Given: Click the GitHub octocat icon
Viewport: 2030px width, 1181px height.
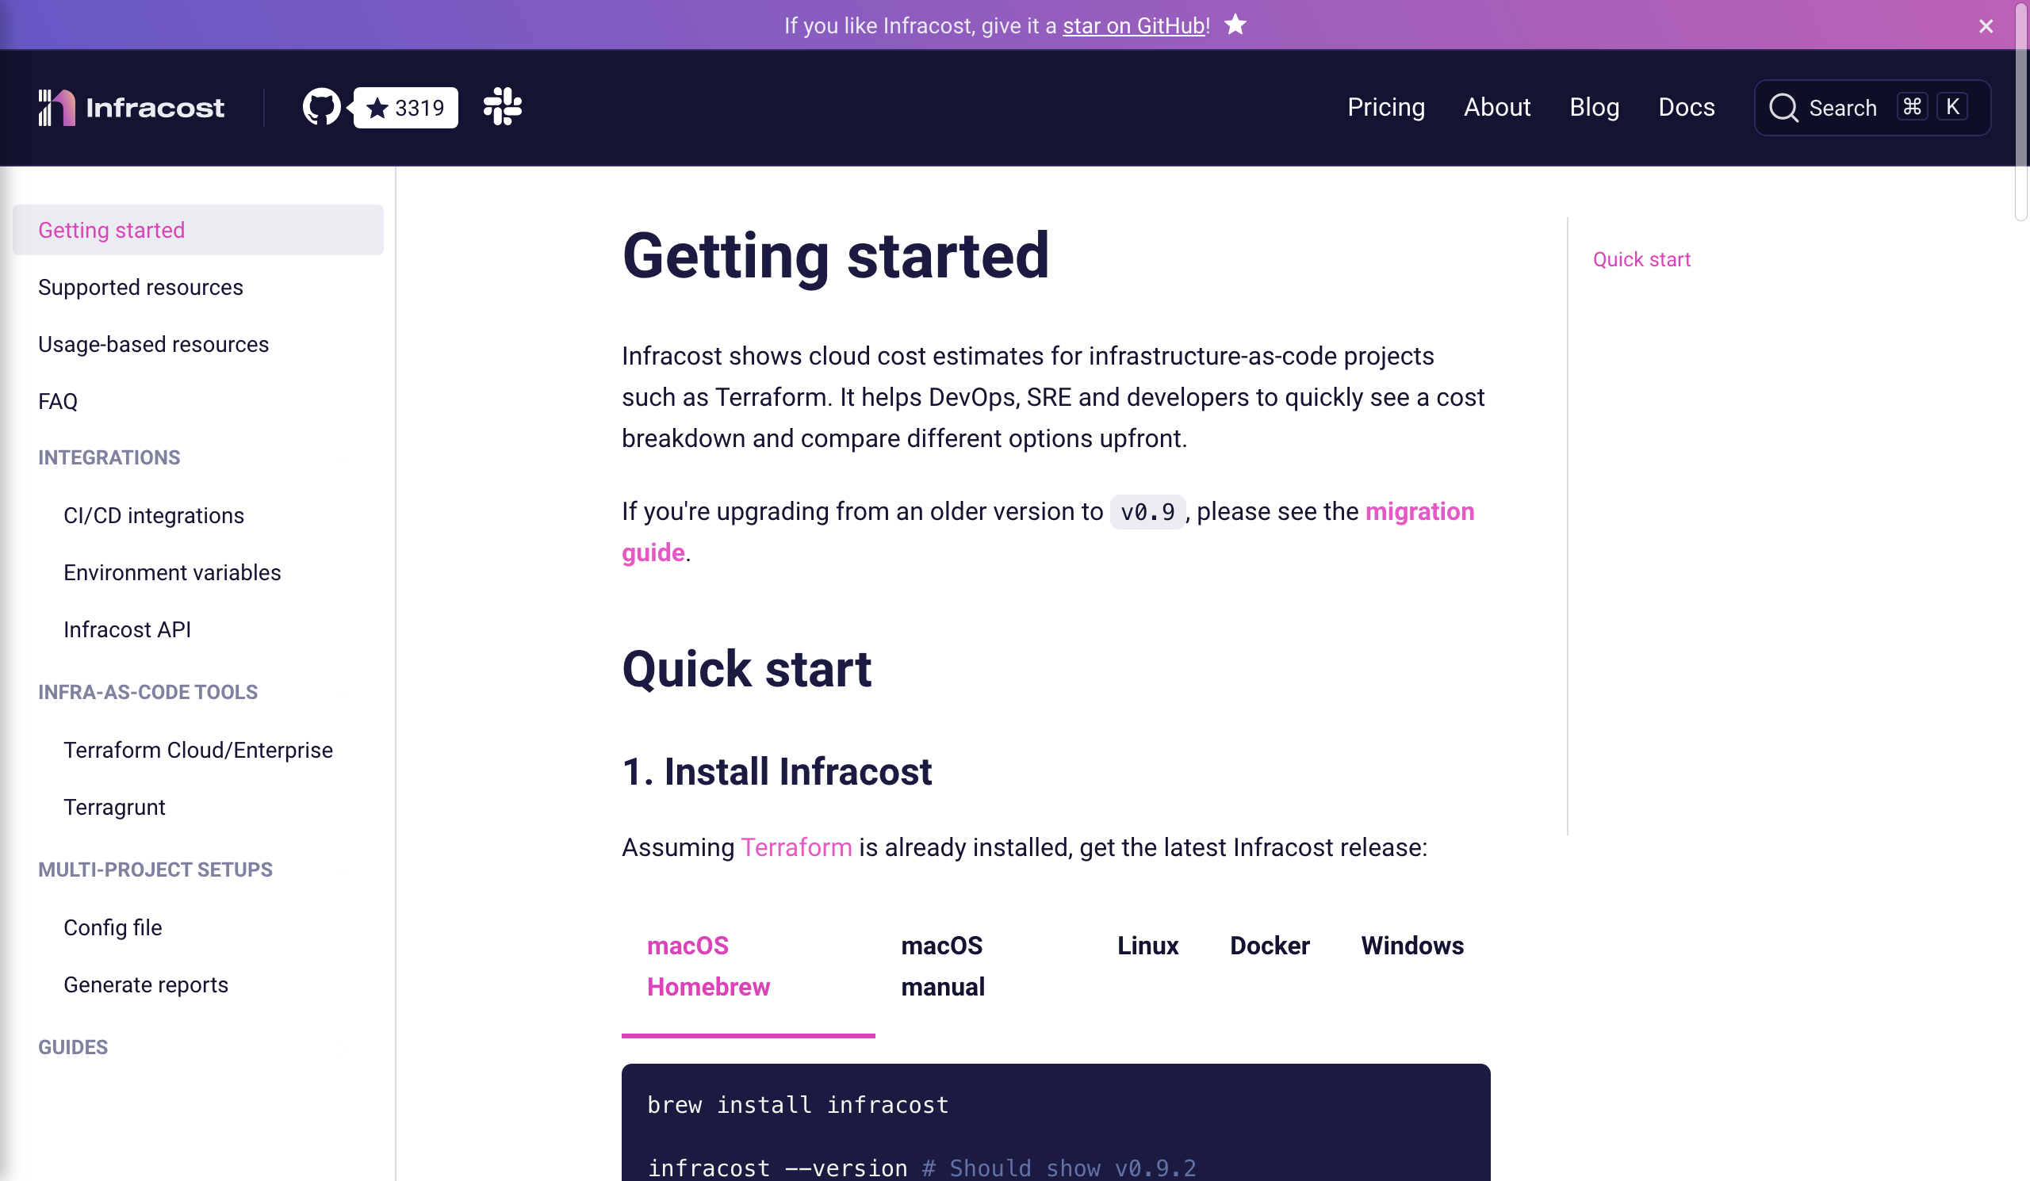Looking at the screenshot, I should [x=321, y=107].
